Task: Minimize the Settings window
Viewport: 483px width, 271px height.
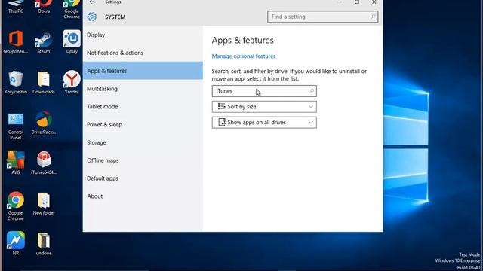Action: 340,2
